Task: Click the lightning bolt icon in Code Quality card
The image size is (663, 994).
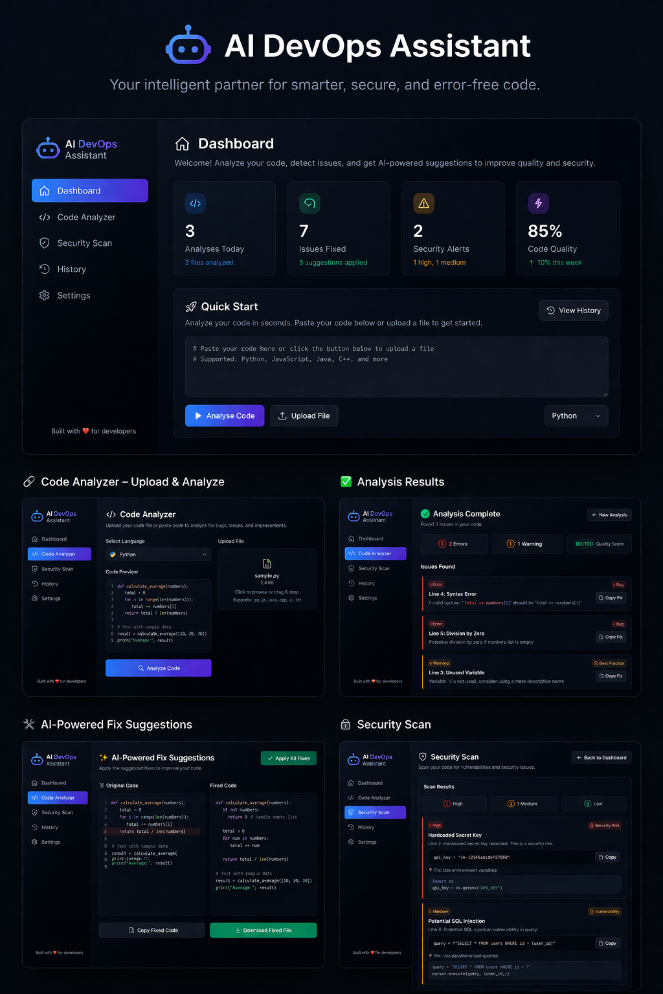Action: pos(538,203)
